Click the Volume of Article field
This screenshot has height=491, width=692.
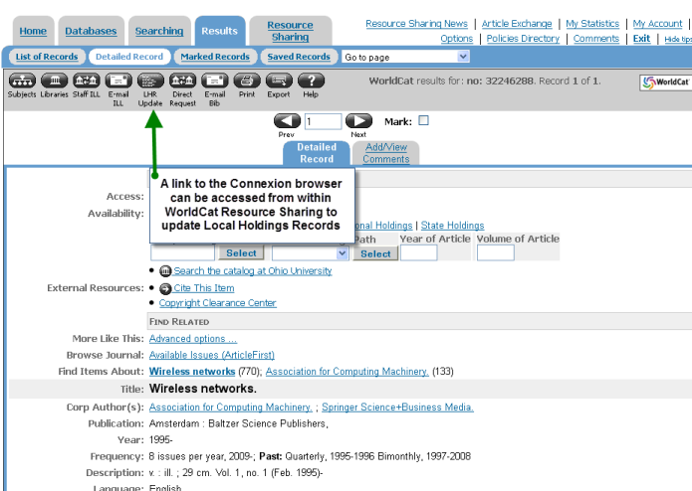pyautogui.click(x=496, y=253)
